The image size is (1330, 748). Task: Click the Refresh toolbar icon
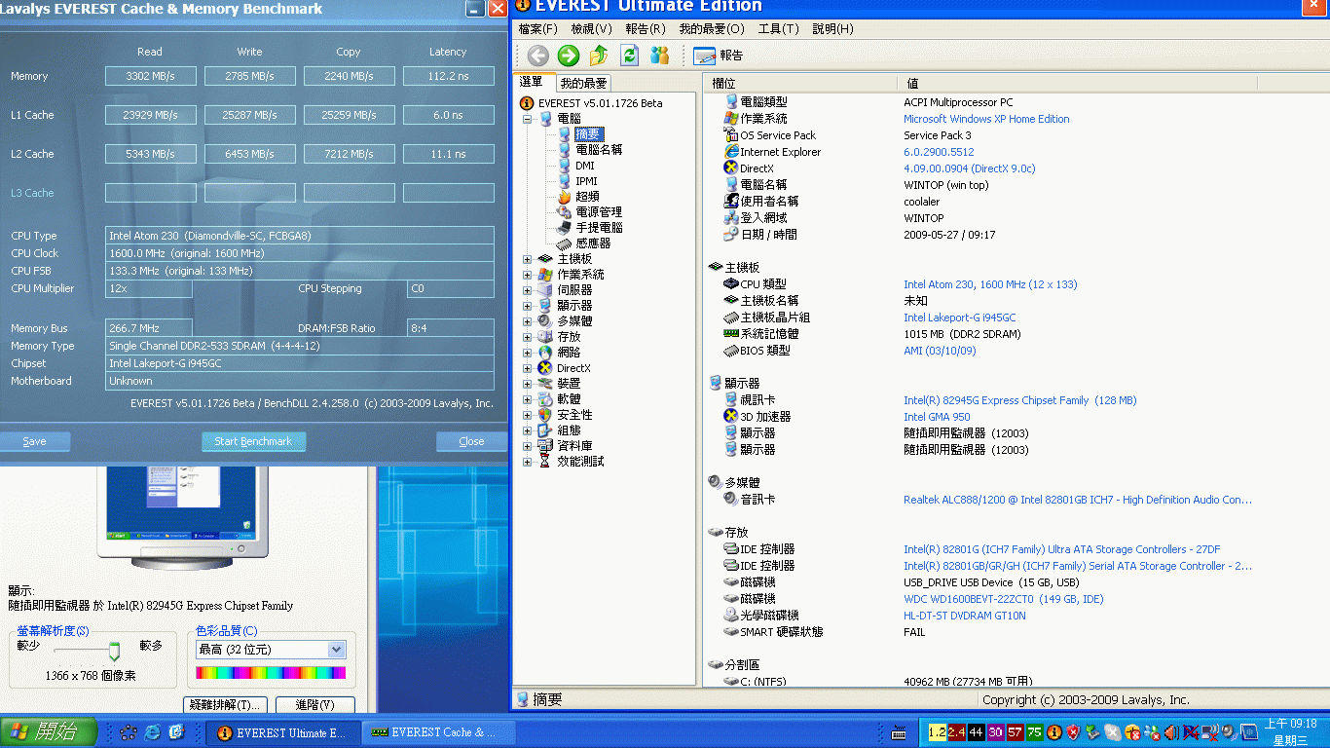coord(630,56)
